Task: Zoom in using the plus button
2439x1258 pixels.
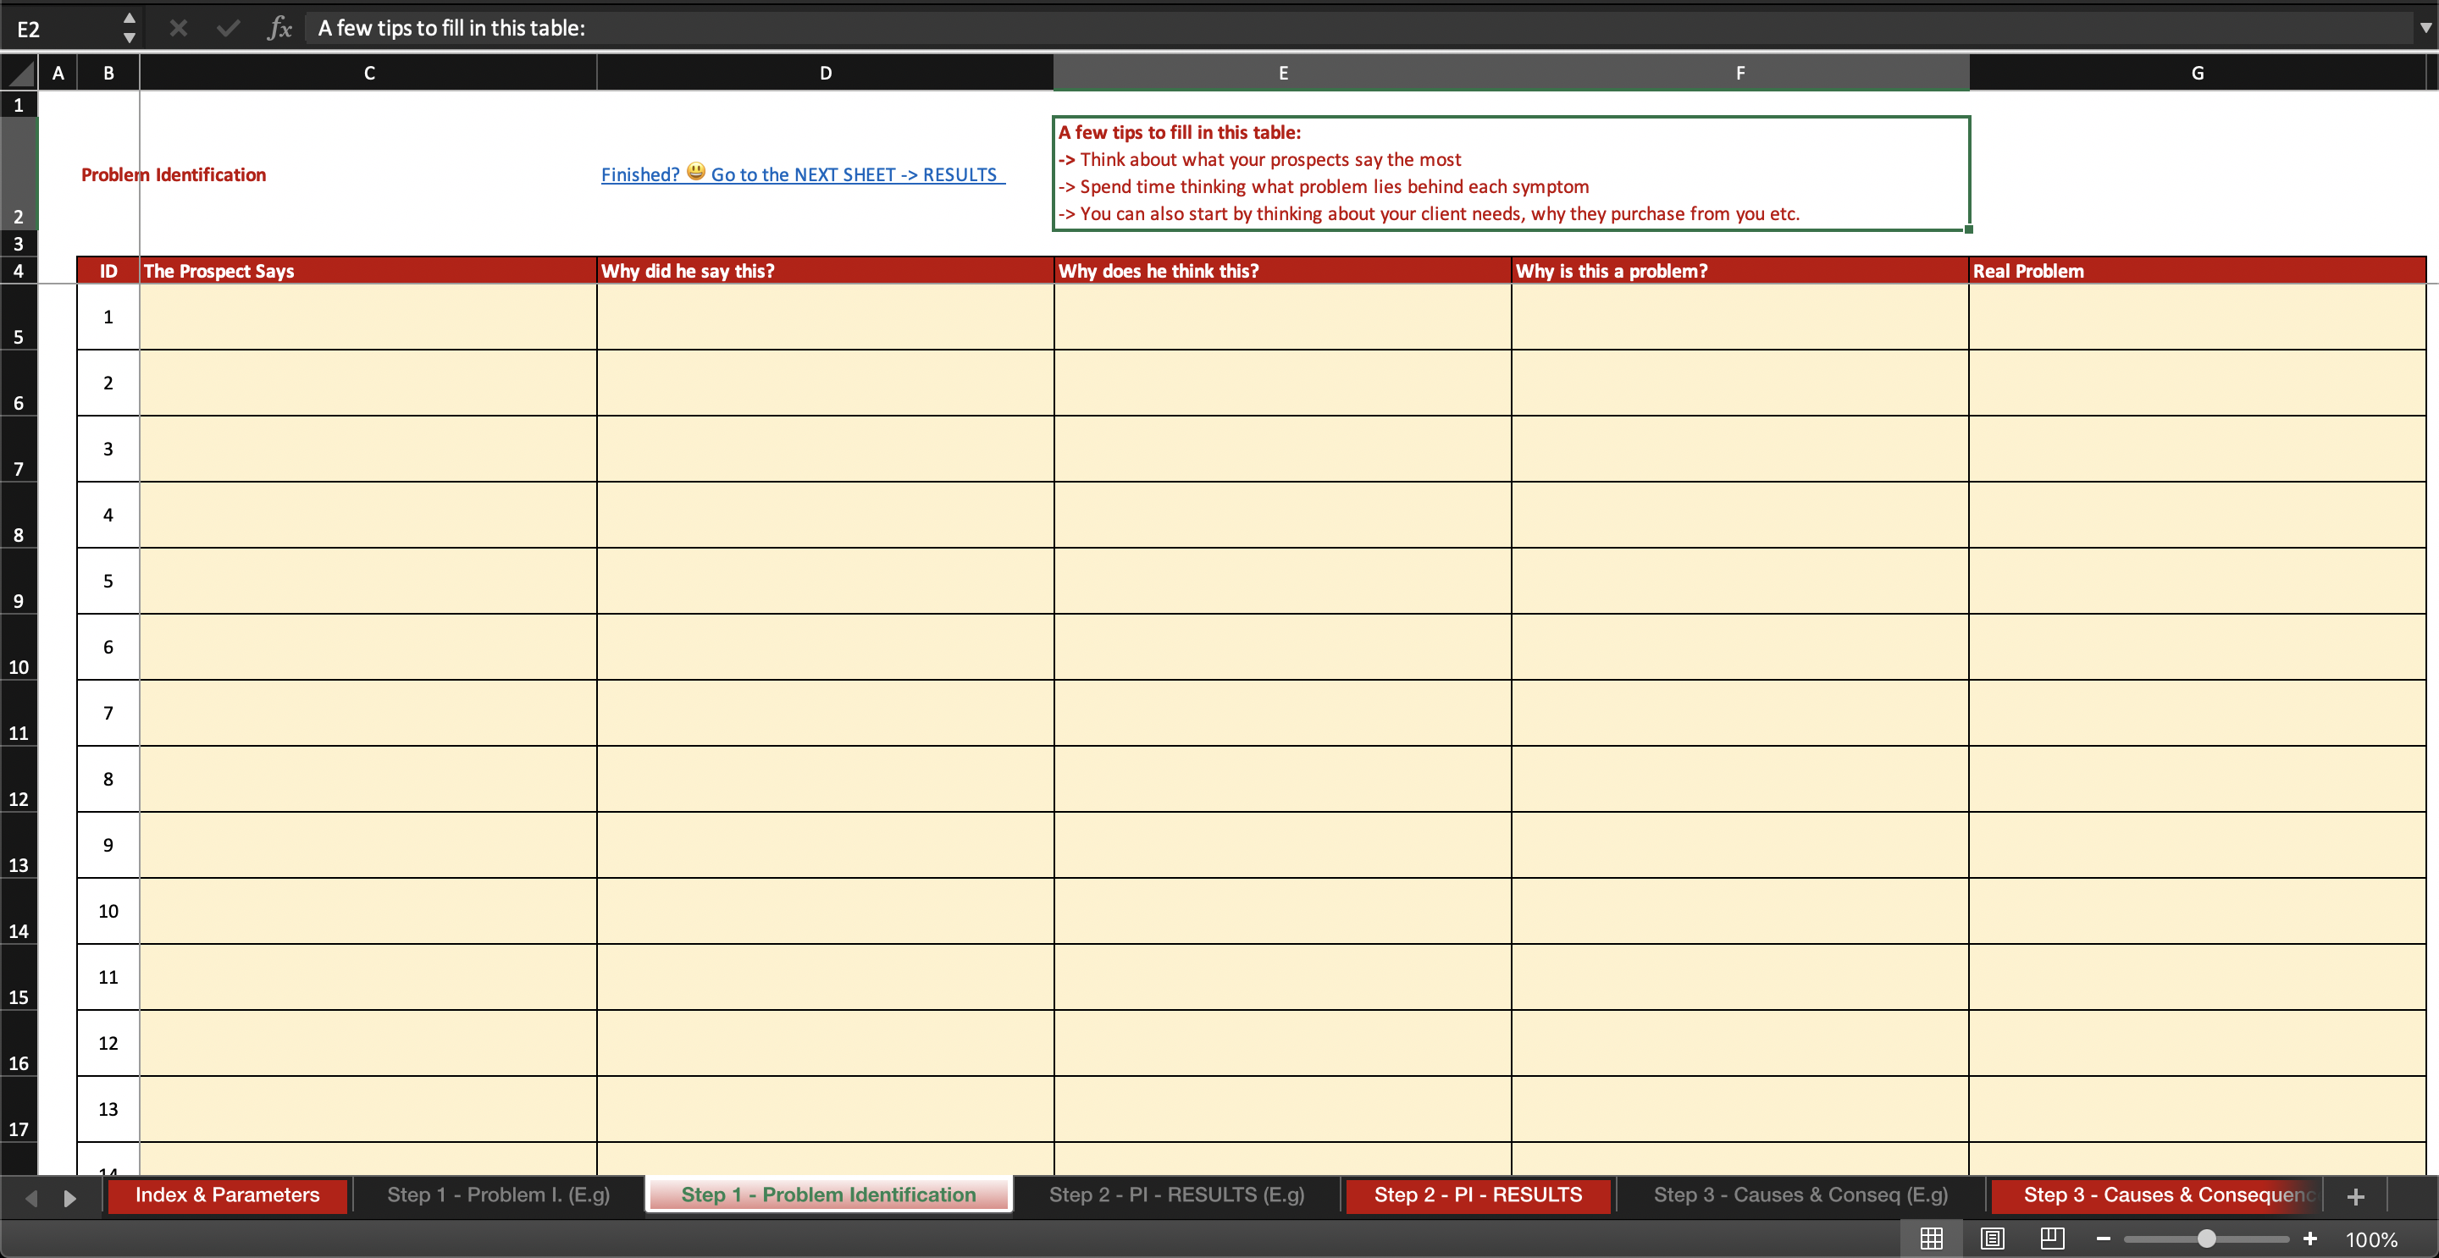Action: pyautogui.click(x=2310, y=1239)
